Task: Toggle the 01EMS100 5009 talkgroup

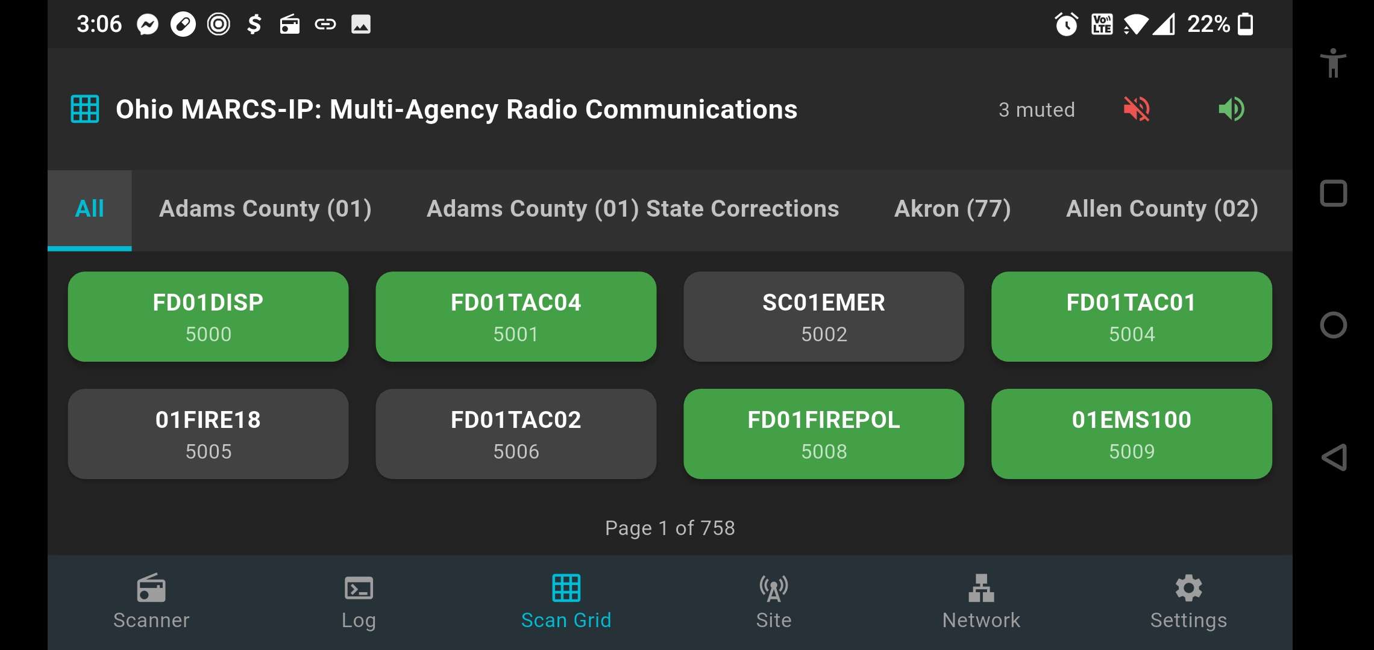Action: (x=1132, y=434)
